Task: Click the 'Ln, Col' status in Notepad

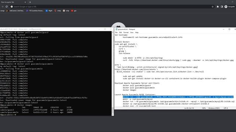Action: [189, 108]
